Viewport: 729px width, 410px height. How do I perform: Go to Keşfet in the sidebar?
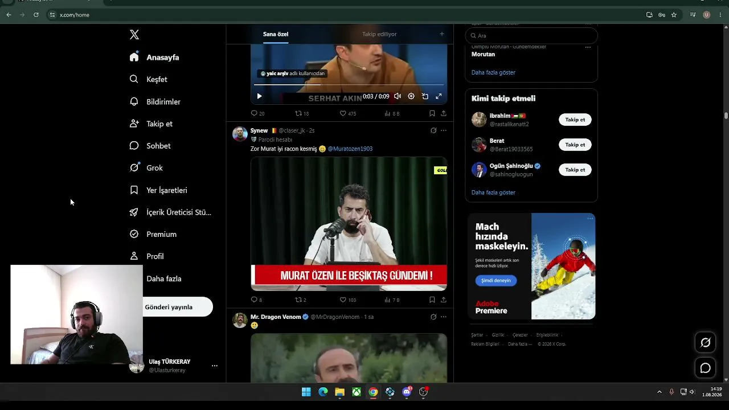[x=148, y=79]
